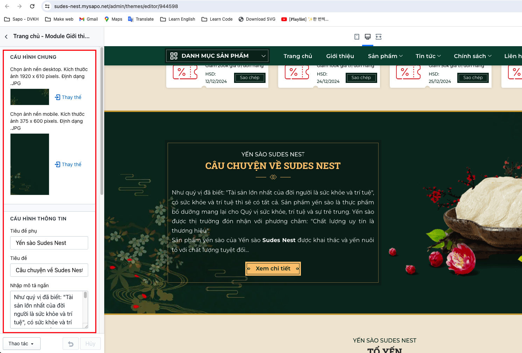Click CẤU HÌNH THÔNG TIN section header
This screenshot has height=353, width=522.
(38, 219)
